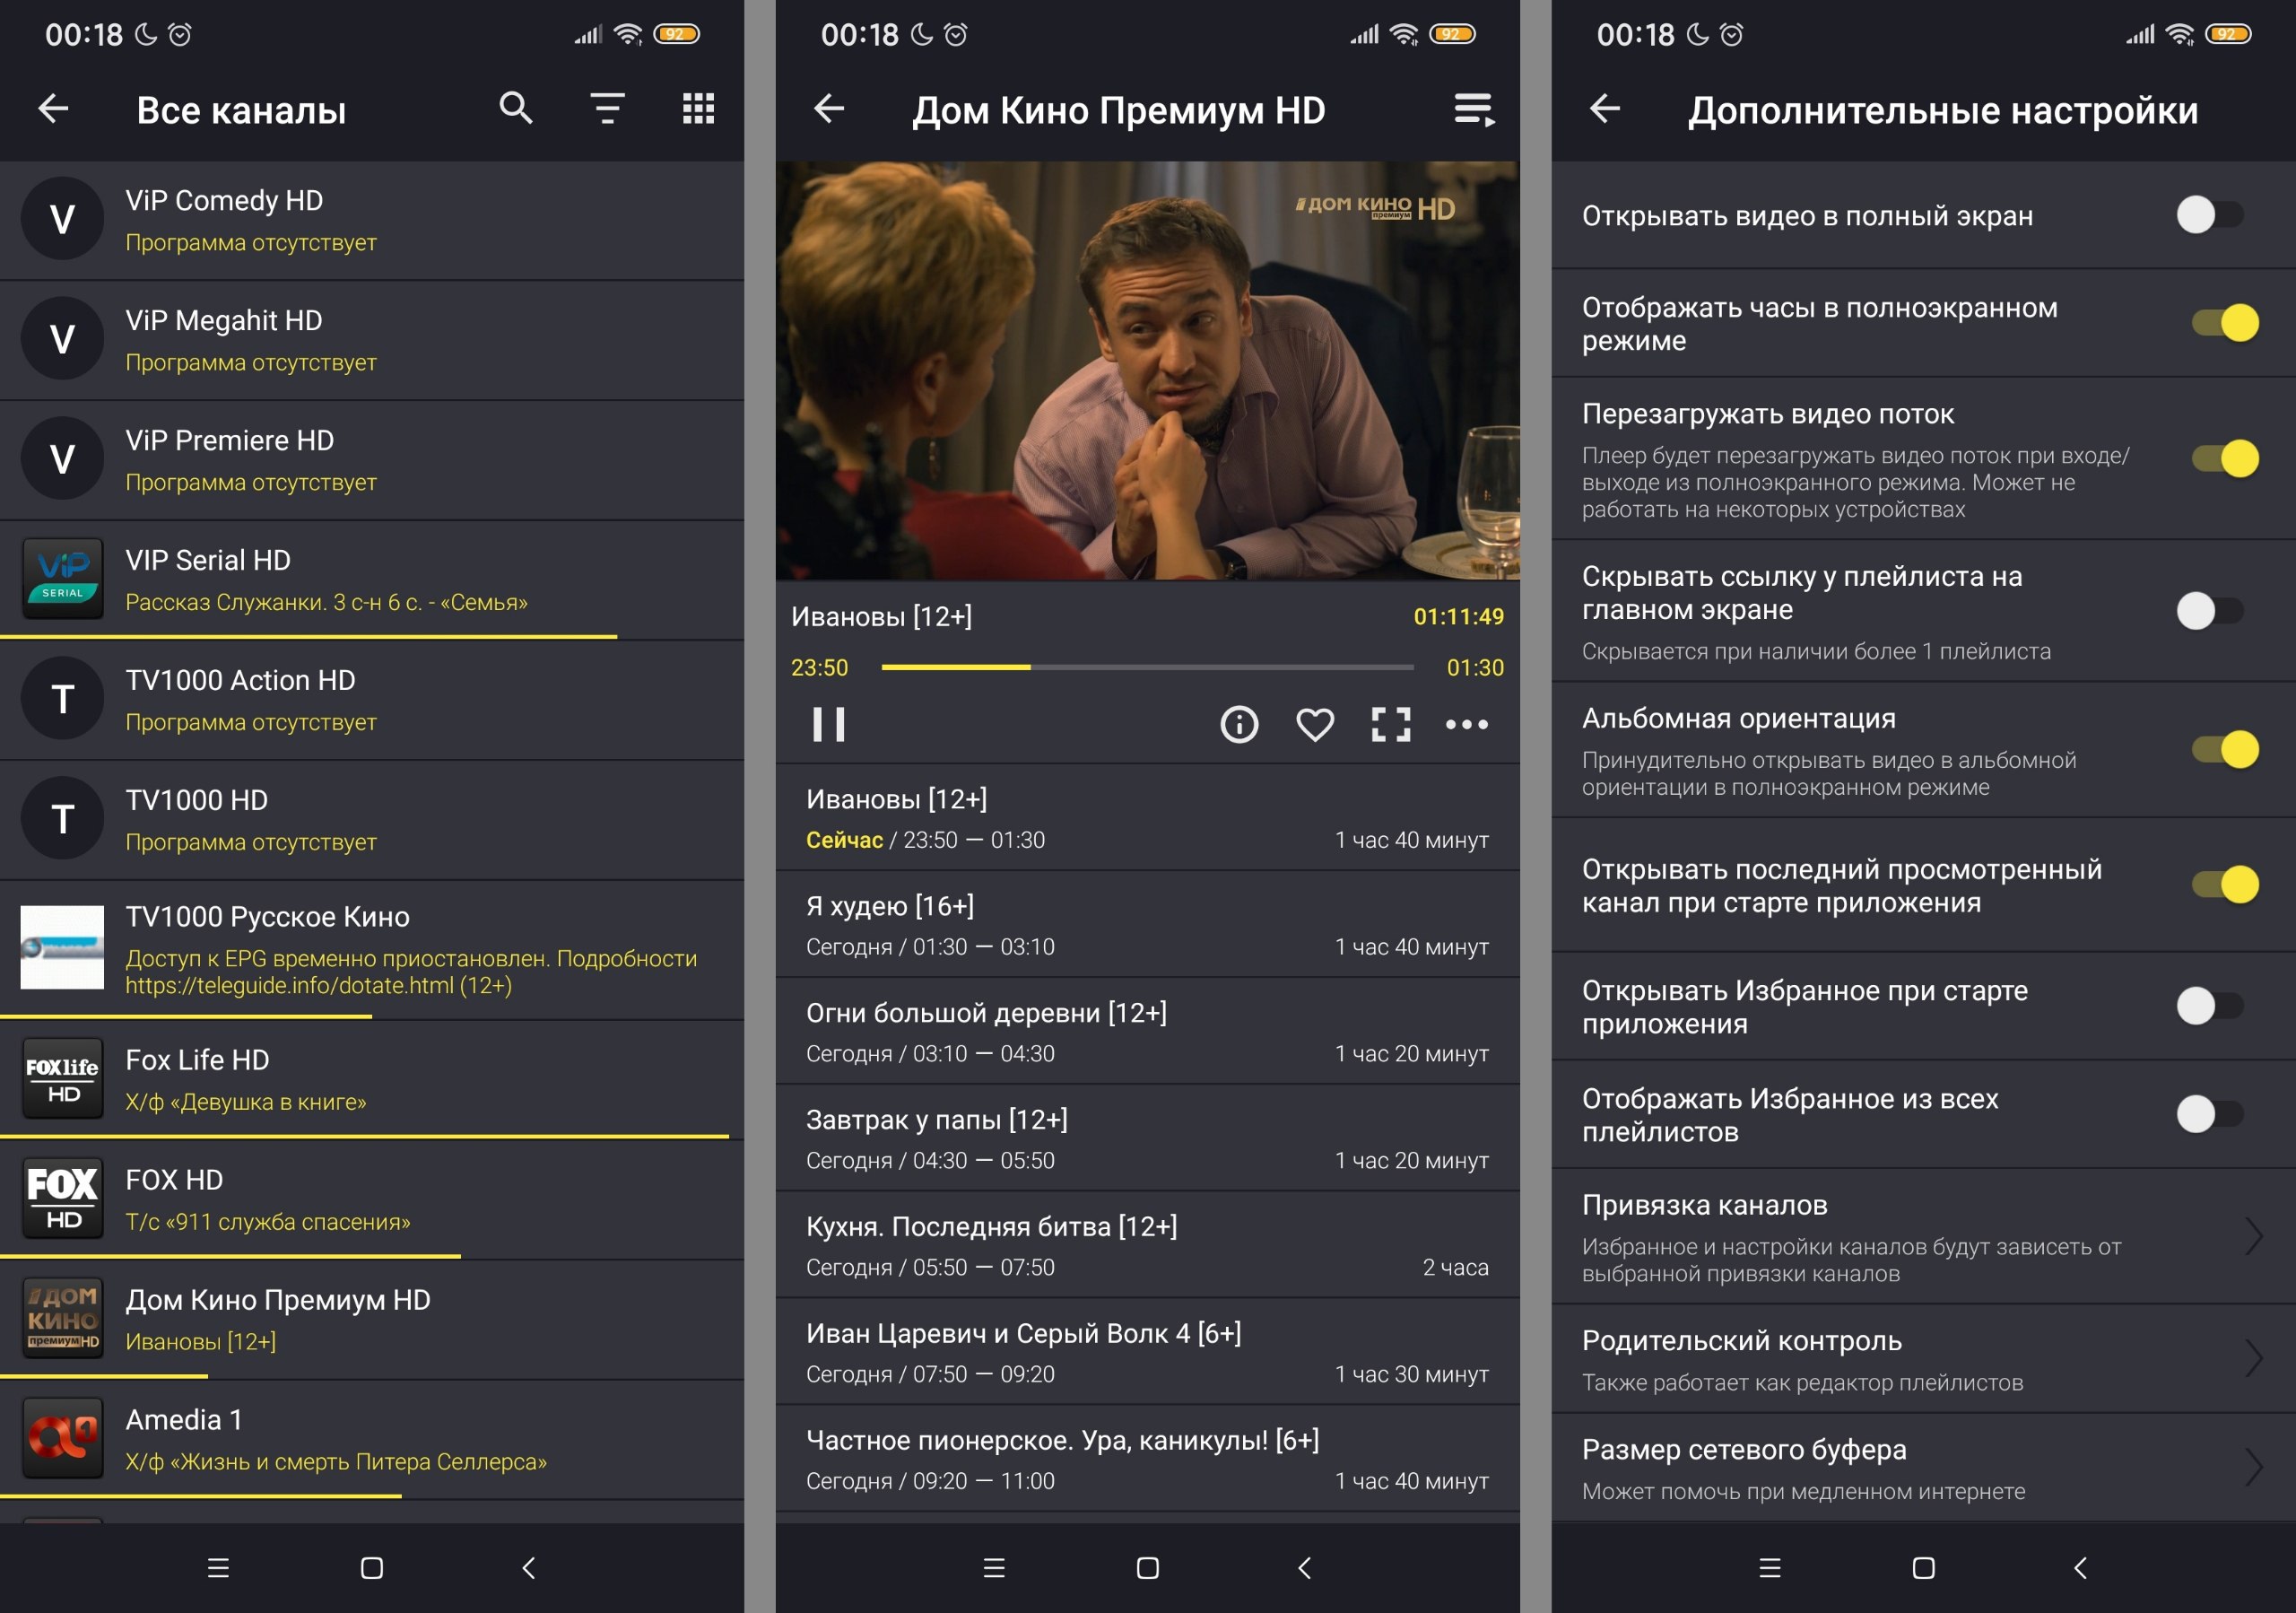Tap the Amedia 1 channel logo
The width and height of the screenshot is (2296, 1613).
(x=62, y=1438)
